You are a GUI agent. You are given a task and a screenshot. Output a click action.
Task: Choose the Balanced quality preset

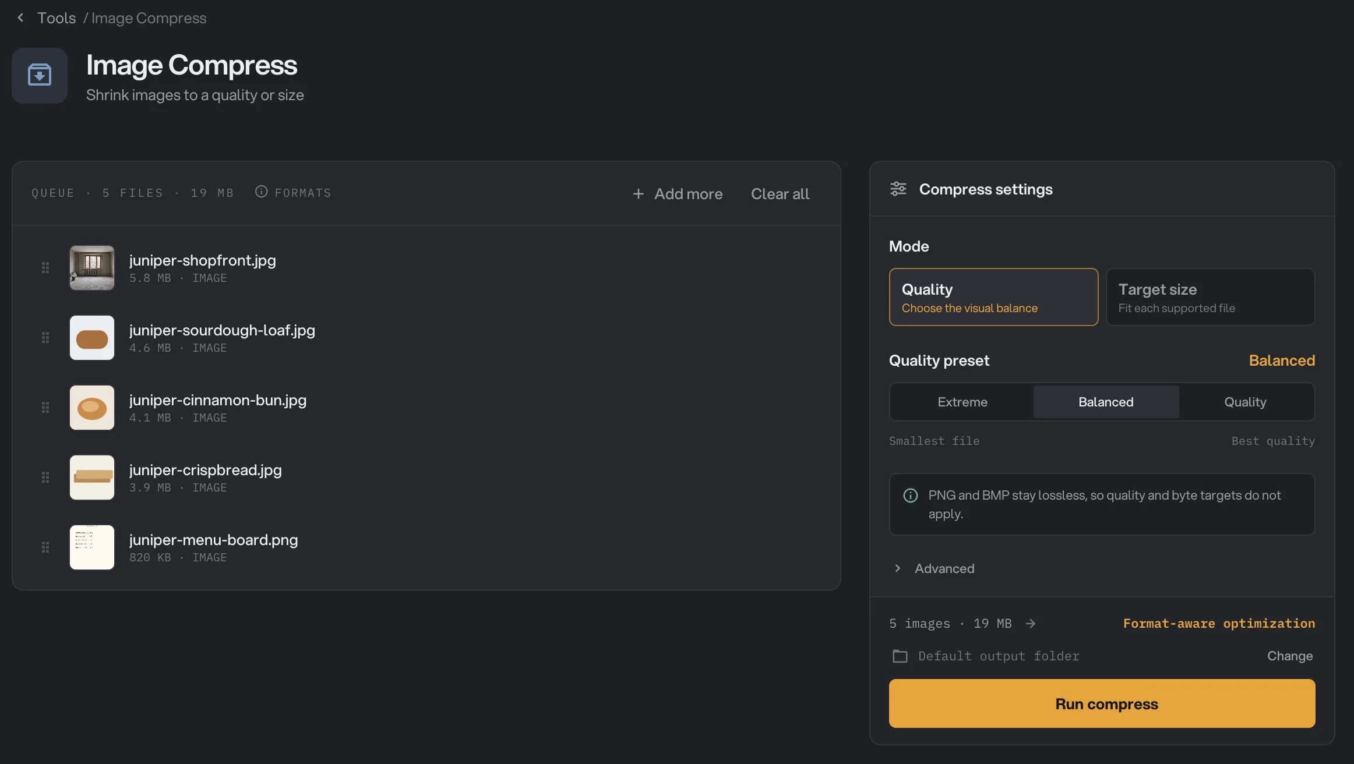1106,402
